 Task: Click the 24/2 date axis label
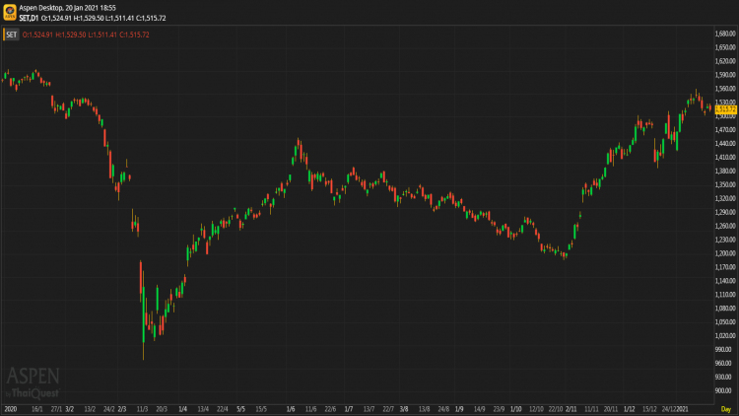[108, 409]
